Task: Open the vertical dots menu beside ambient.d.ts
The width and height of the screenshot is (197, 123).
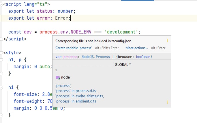Action: (x=168, y=102)
